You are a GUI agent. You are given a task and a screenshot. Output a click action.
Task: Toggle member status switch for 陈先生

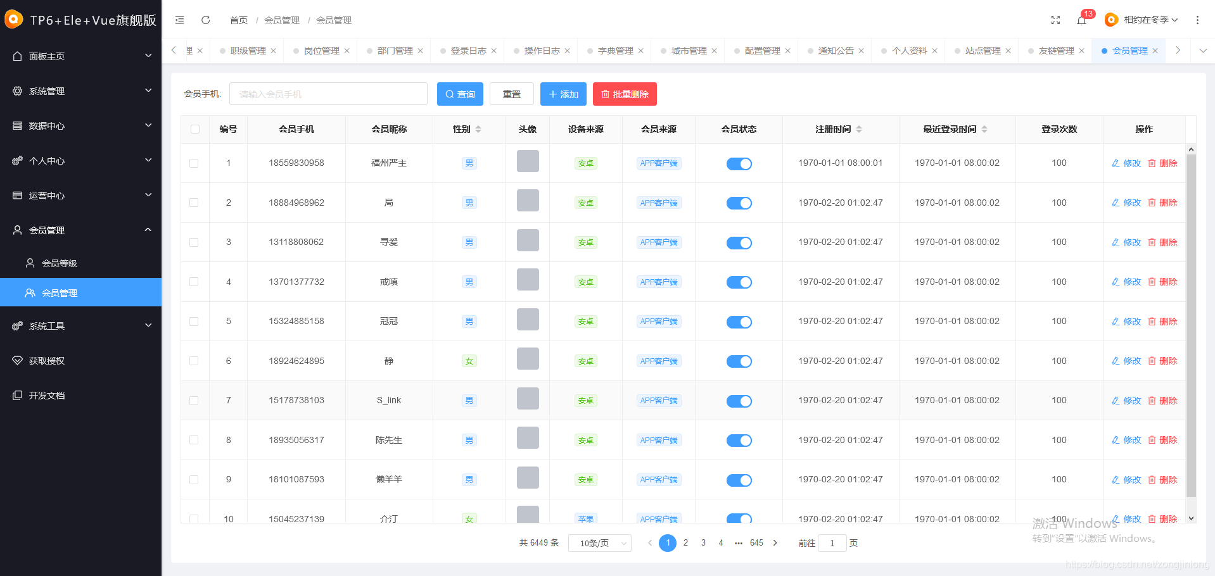739,441
